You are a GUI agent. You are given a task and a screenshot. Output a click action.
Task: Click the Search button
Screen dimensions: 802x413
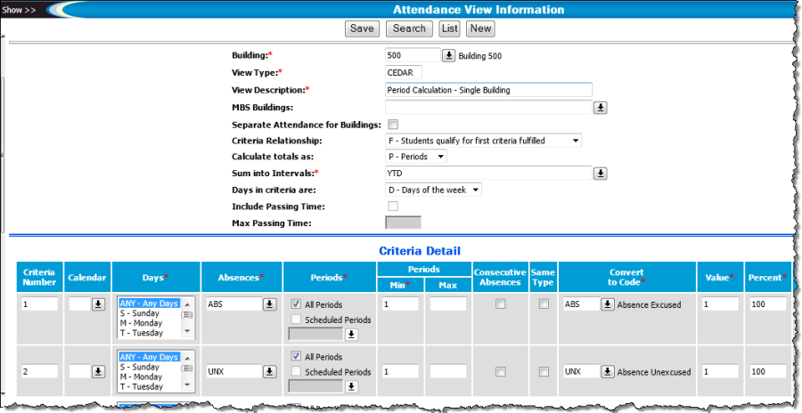point(409,28)
